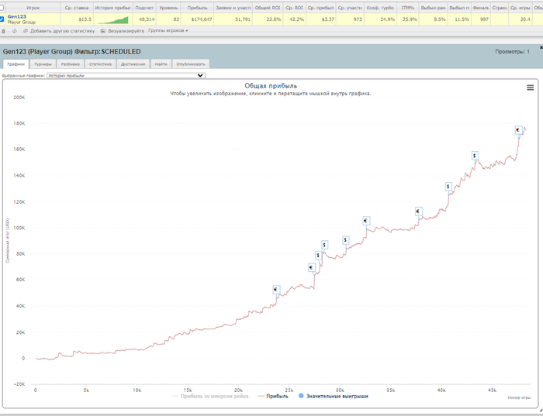This screenshot has height=416, width=543.
Task: Toggle Прибыль за минусом рейка legend series
Action: [x=210, y=397]
